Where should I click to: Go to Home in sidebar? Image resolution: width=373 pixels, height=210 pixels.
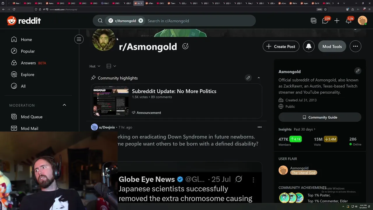tap(26, 39)
